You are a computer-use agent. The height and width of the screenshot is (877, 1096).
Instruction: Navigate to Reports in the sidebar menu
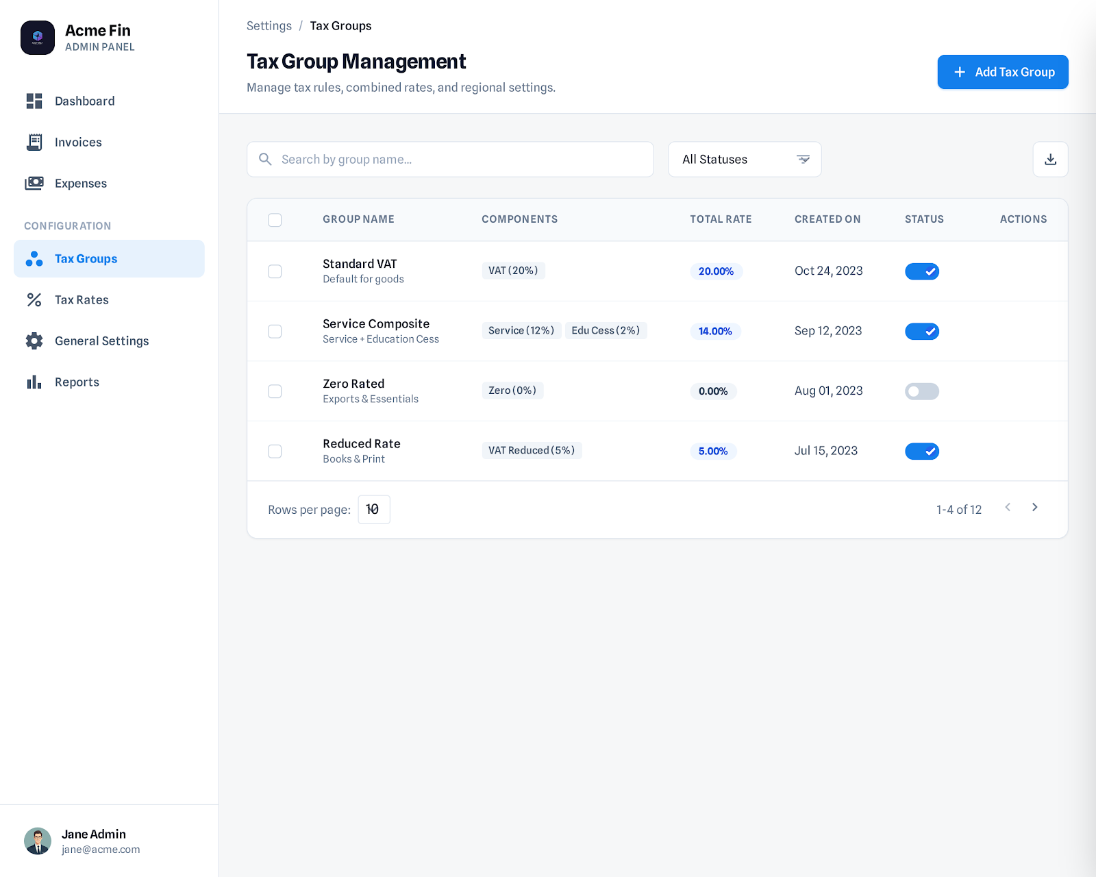[x=77, y=382]
